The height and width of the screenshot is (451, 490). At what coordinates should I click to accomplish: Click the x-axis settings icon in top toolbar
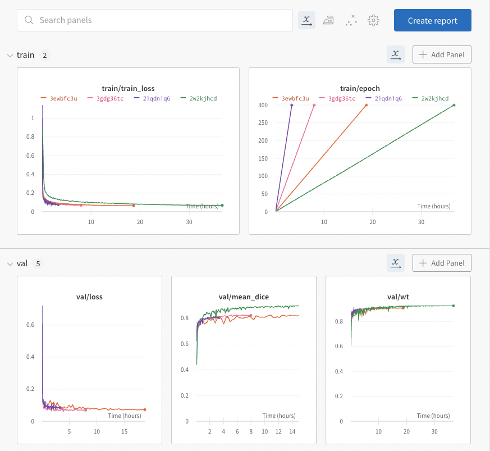[x=306, y=20]
